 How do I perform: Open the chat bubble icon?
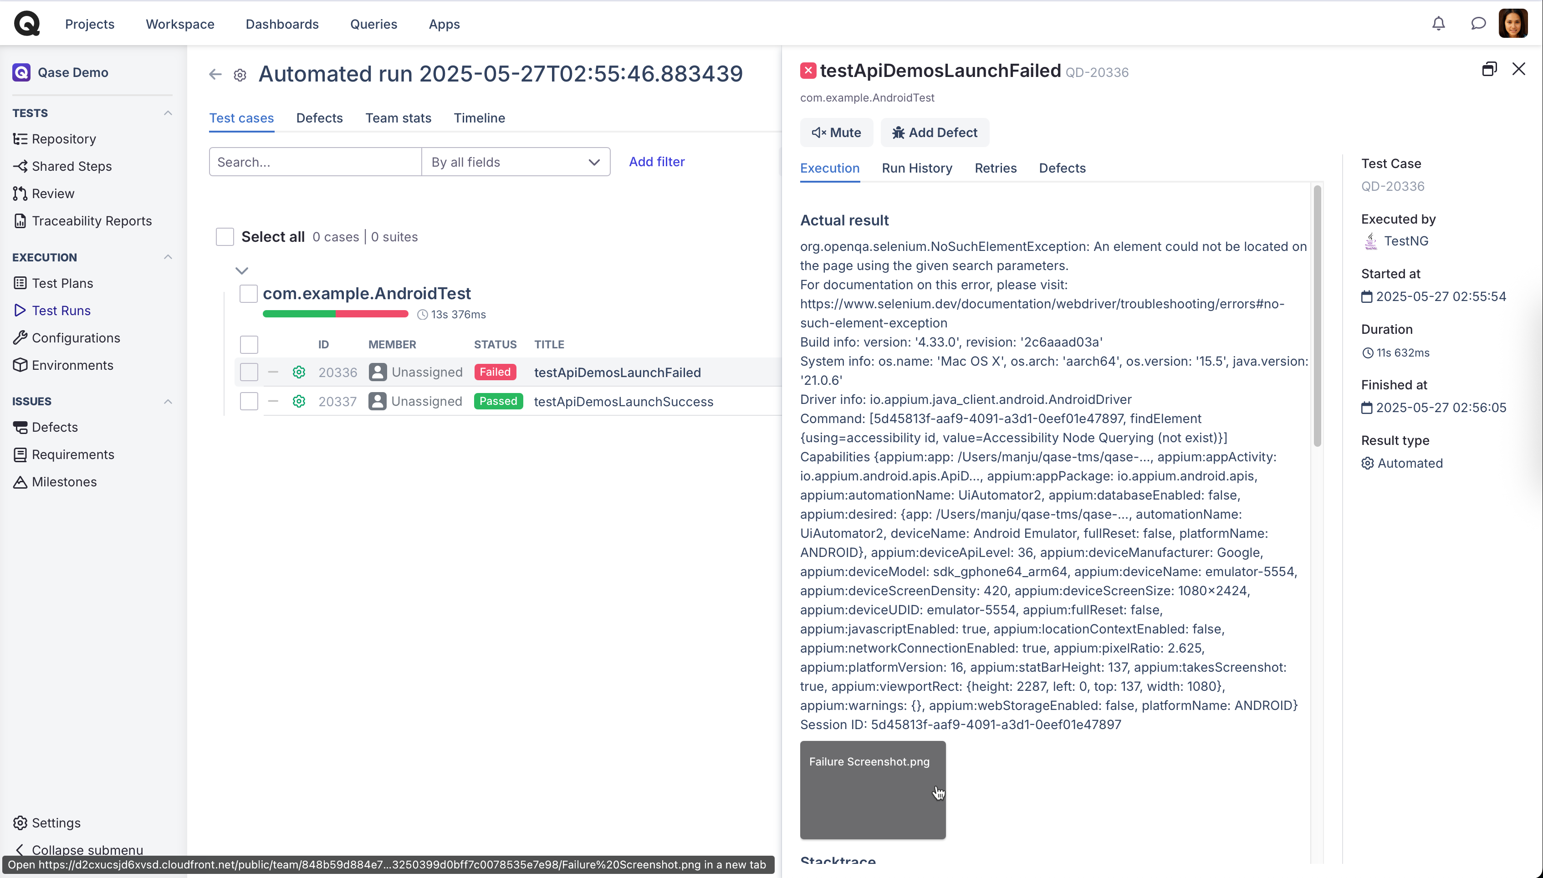tap(1478, 24)
